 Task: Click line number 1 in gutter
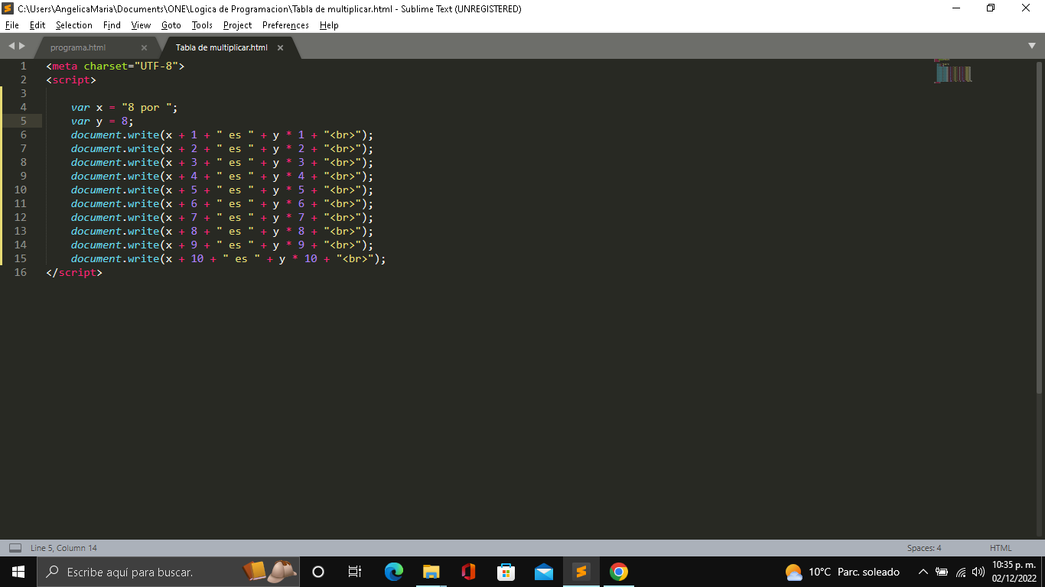(24, 66)
